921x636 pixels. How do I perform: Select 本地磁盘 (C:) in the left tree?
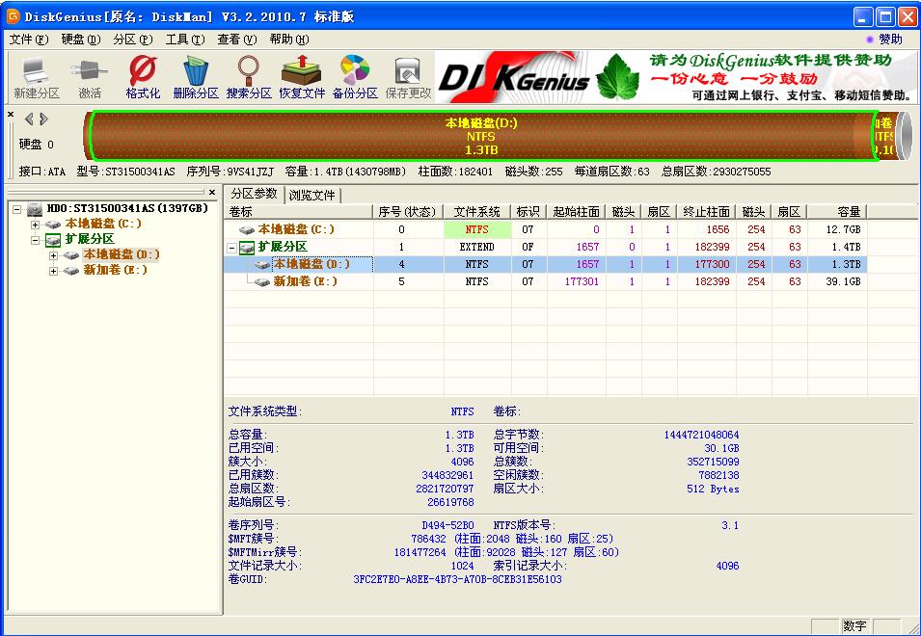coord(103,225)
